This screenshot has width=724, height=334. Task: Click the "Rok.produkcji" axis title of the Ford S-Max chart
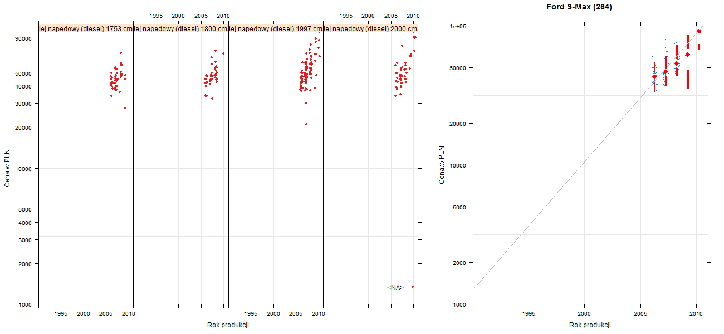(590, 325)
